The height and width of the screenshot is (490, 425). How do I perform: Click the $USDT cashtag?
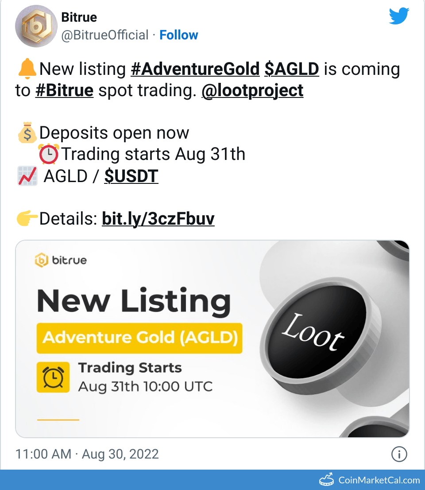131,176
